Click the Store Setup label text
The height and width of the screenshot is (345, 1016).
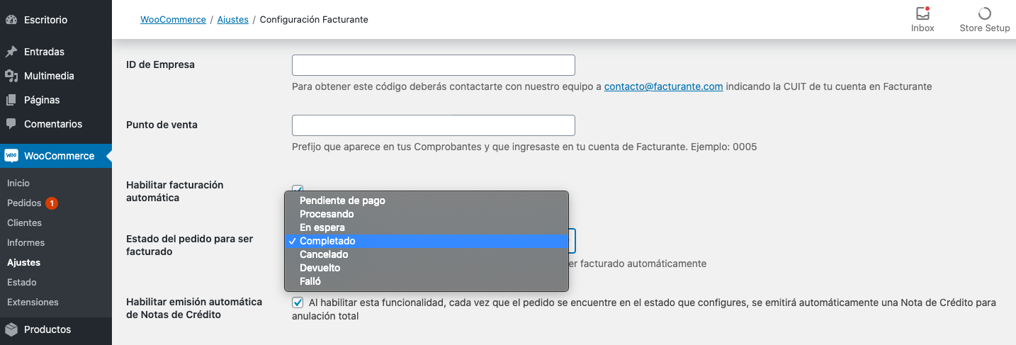coord(985,28)
